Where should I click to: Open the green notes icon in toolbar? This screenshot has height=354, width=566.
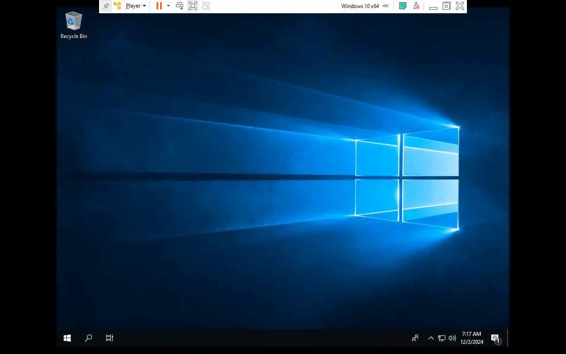tap(403, 6)
